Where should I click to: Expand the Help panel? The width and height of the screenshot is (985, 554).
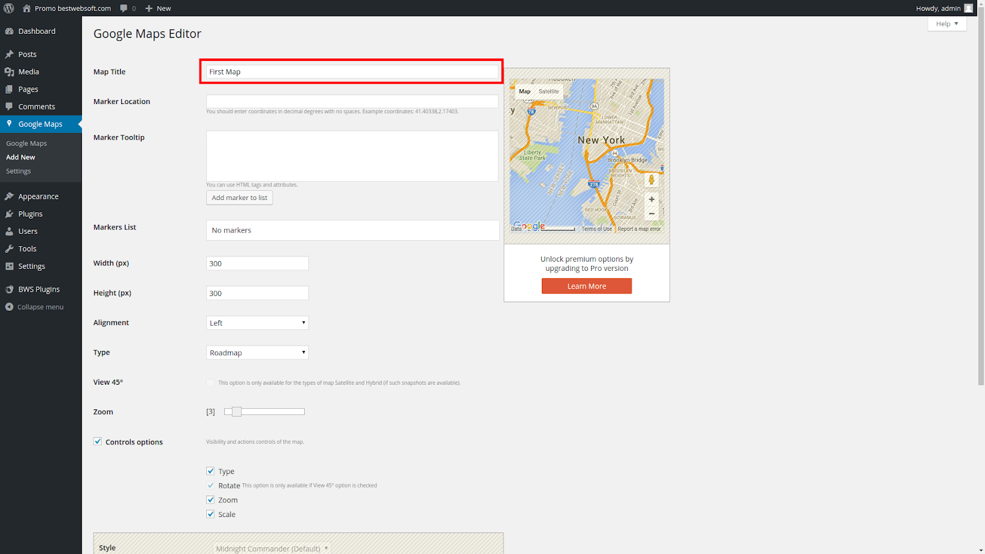point(947,23)
